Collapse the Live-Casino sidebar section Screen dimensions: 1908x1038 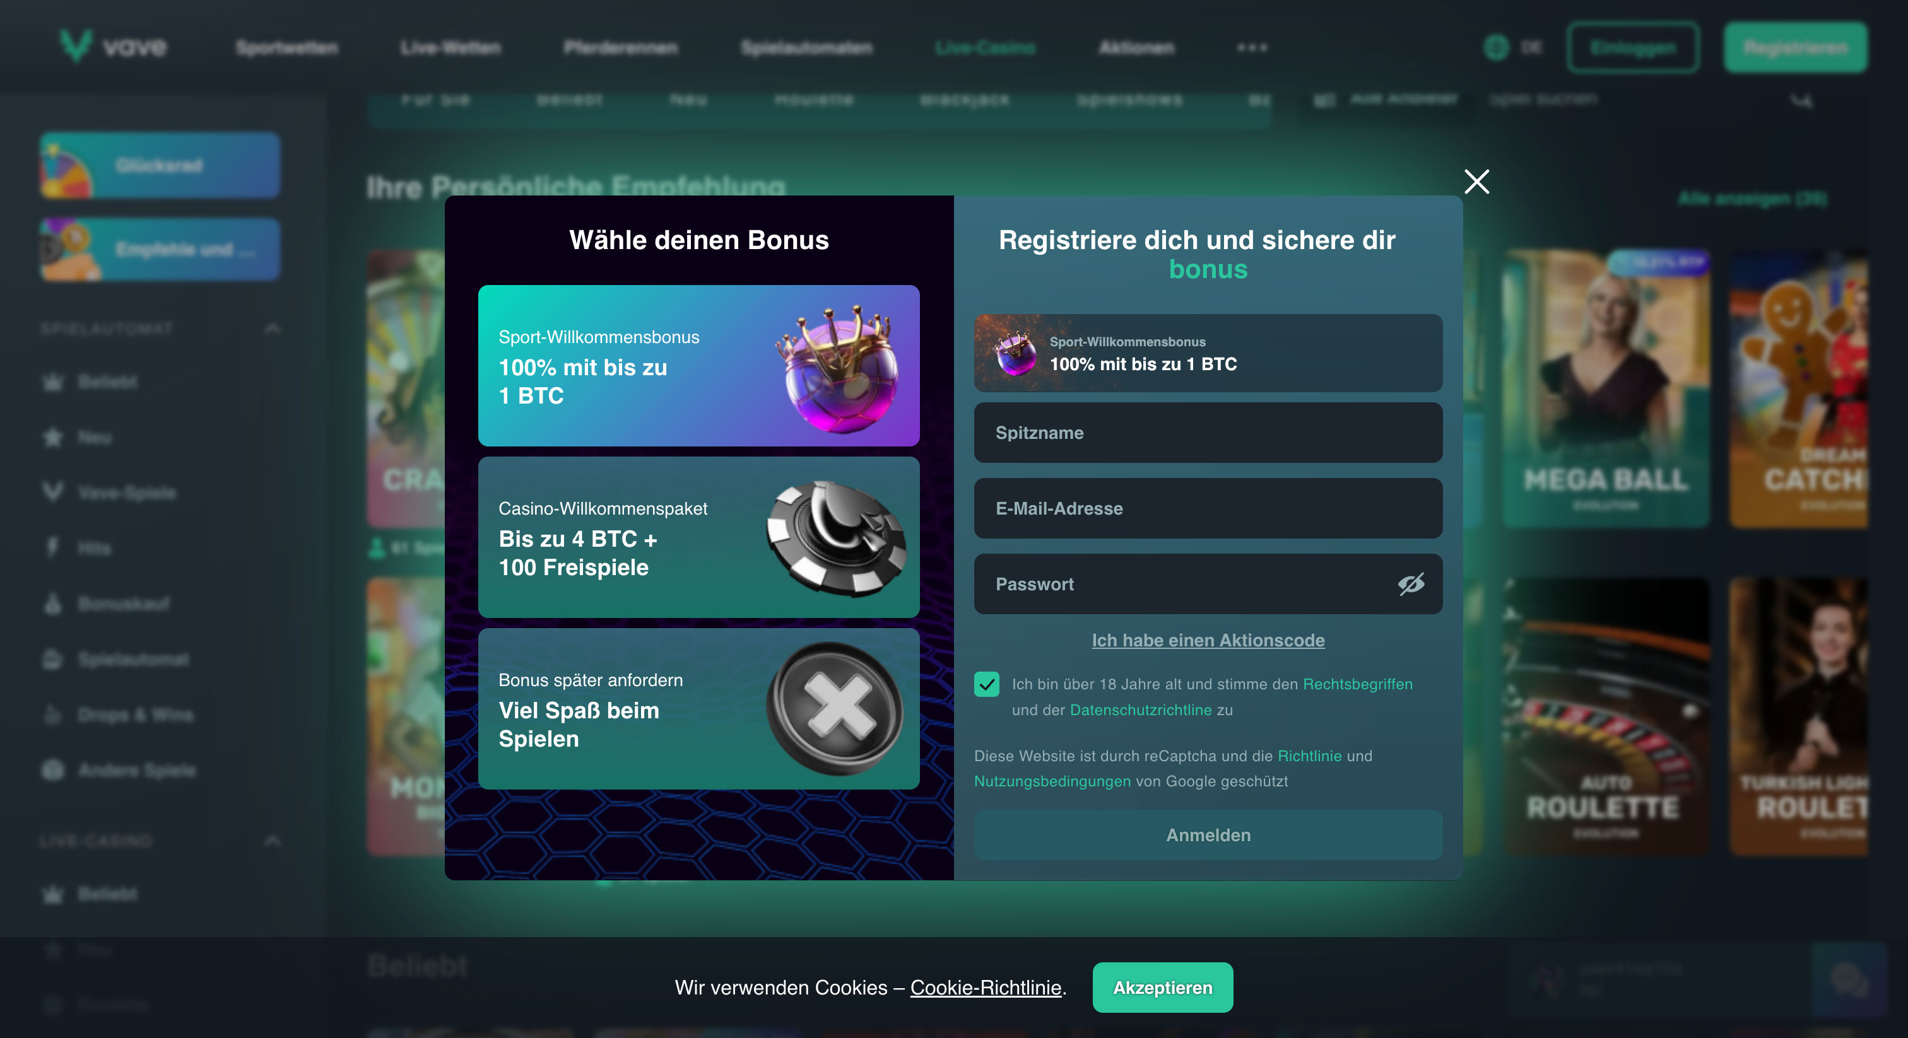pos(273,841)
